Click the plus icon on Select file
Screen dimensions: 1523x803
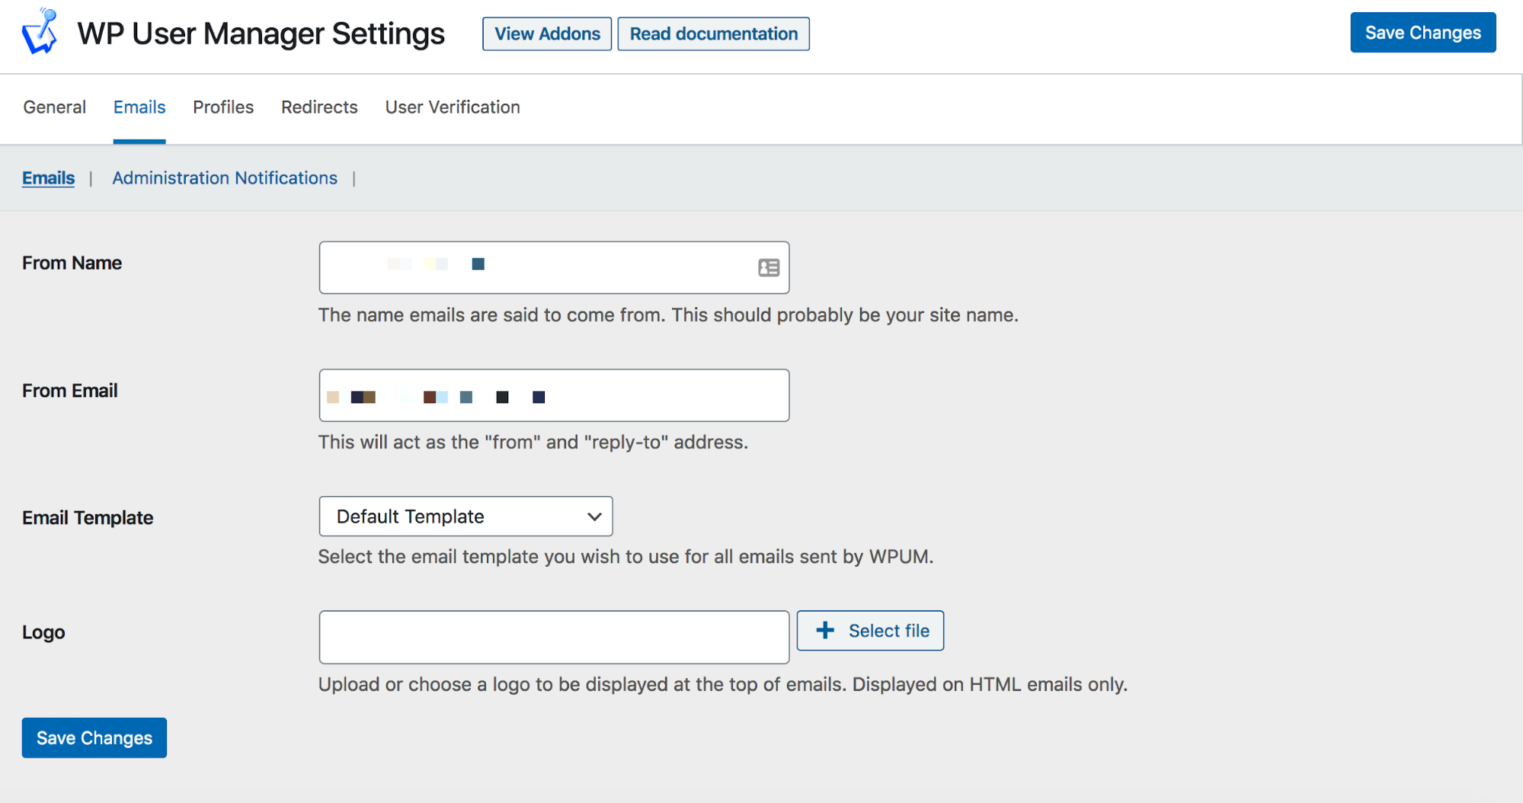coord(825,630)
